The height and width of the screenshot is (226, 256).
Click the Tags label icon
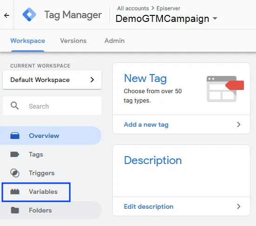coord(15,154)
